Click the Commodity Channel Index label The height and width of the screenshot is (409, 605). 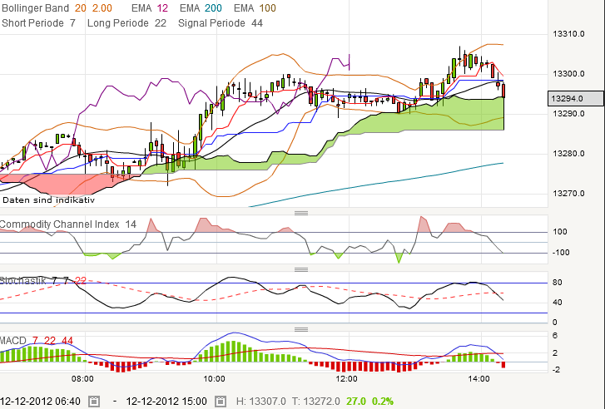[x=59, y=224]
